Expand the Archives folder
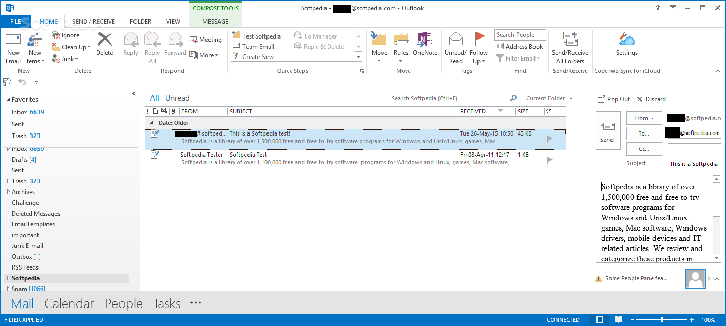The height and width of the screenshot is (326, 726). click(8, 192)
